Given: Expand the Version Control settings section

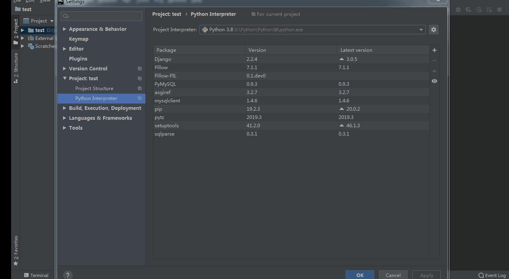Looking at the screenshot, I should click(x=65, y=68).
